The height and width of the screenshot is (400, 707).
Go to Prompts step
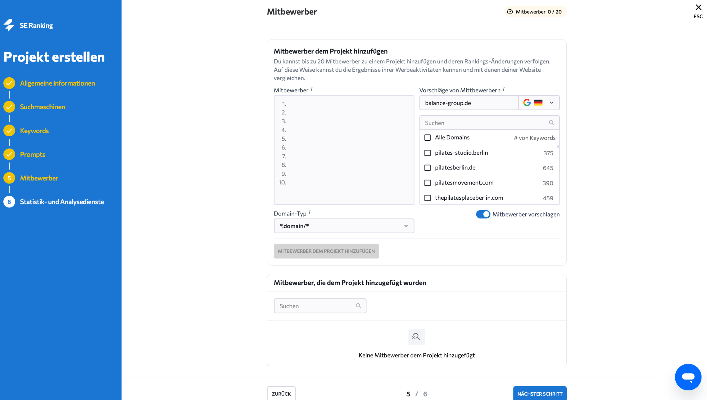click(x=33, y=154)
